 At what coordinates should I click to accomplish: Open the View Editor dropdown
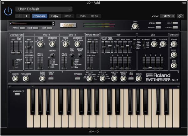pyautogui.click(x=168, y=16)
